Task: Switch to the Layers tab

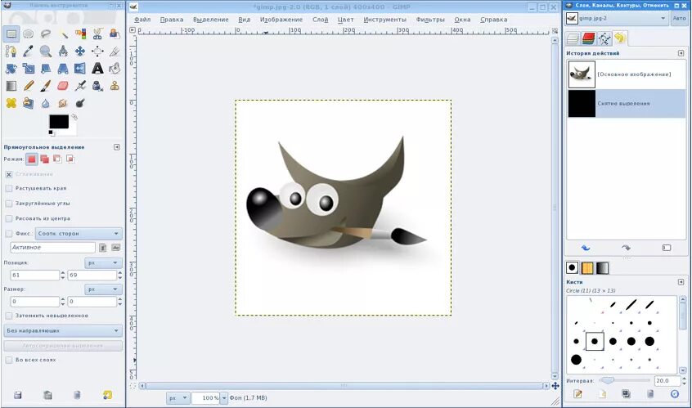Action: [x=573, y=38]
